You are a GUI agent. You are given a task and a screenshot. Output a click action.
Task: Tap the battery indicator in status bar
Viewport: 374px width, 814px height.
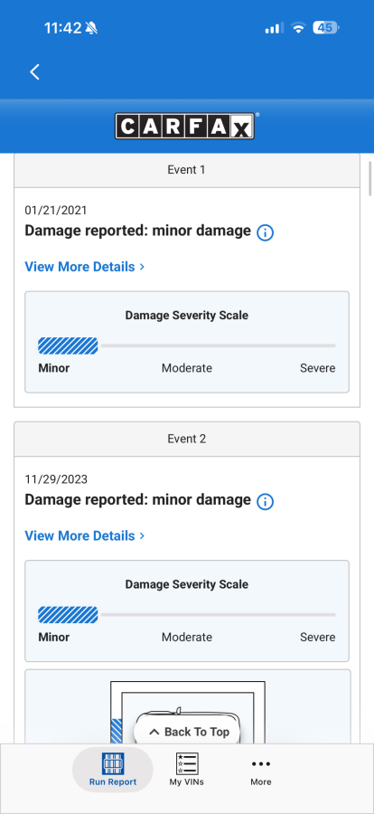click(325, 28)
